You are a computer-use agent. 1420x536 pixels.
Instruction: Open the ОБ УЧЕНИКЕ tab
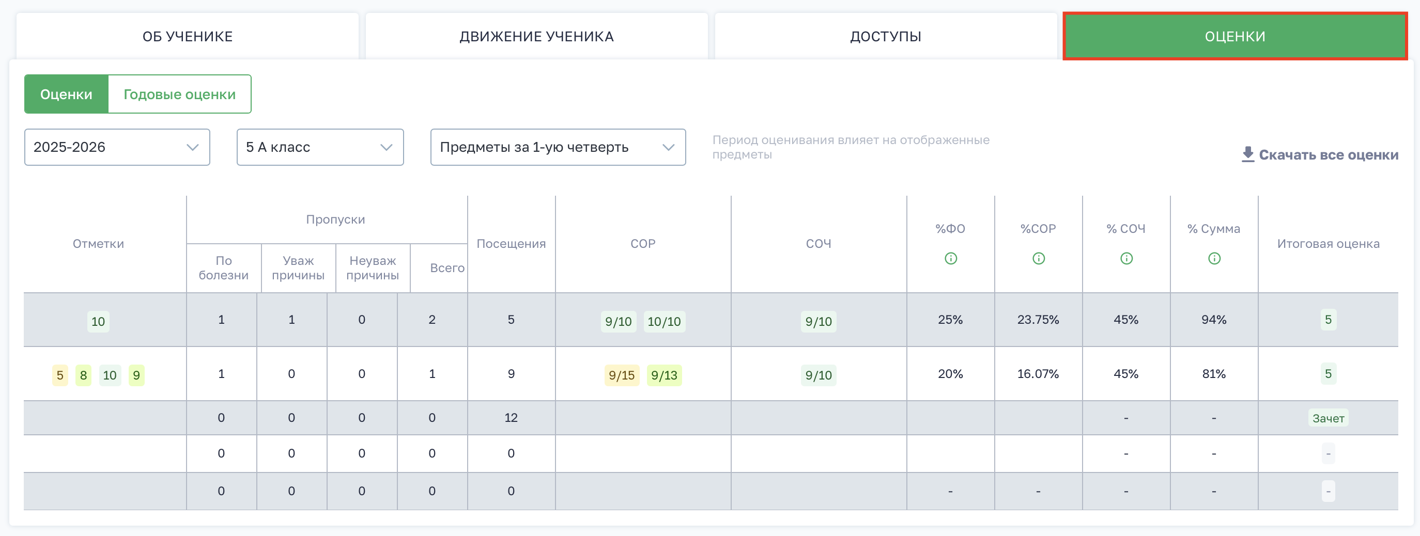point(188,36)
